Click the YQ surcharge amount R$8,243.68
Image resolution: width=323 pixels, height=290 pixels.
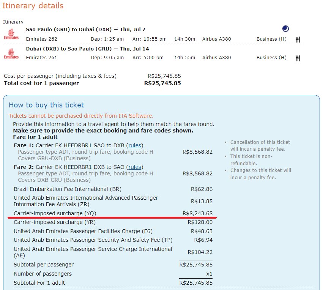197,213
